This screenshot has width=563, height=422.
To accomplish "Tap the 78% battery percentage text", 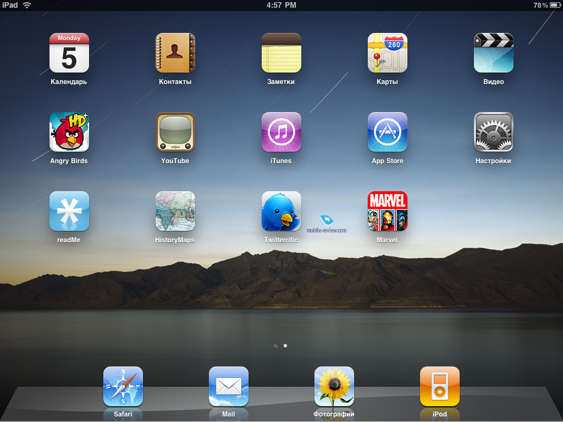I will point(540,5).
